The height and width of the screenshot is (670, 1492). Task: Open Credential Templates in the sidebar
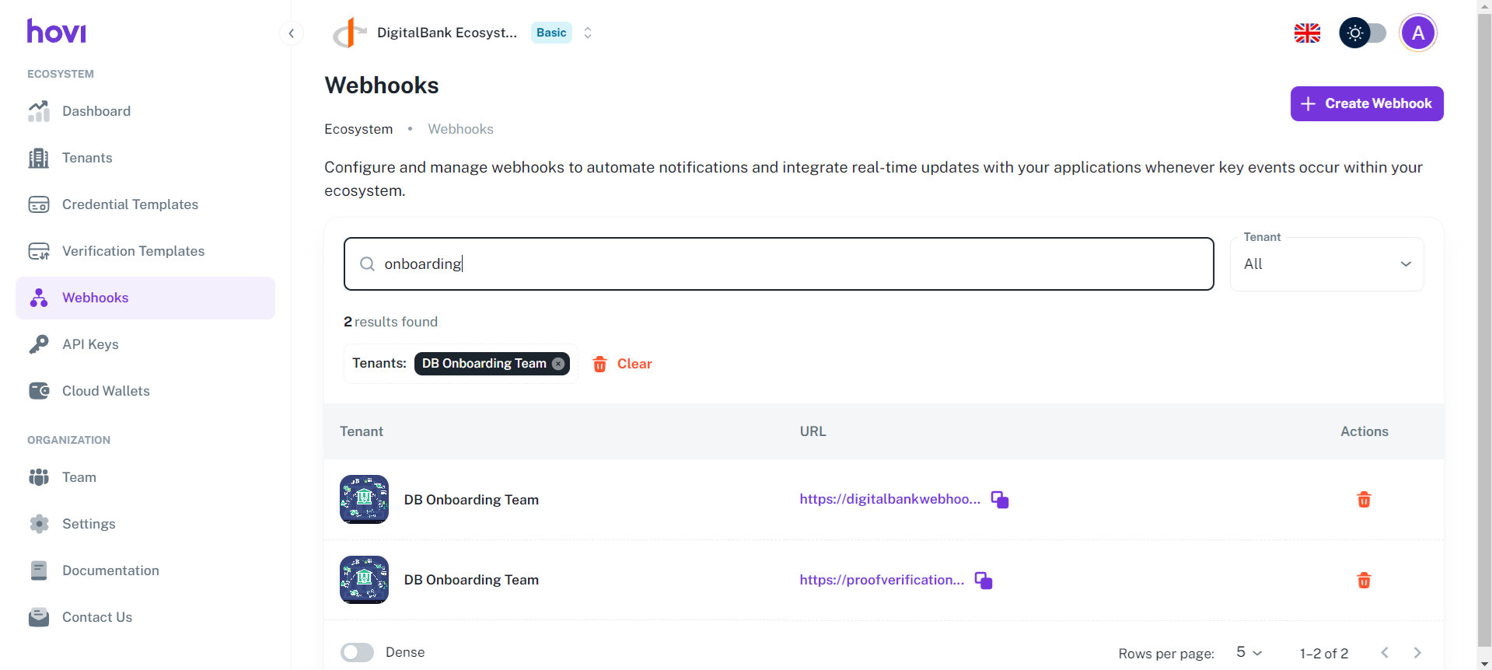130,204
